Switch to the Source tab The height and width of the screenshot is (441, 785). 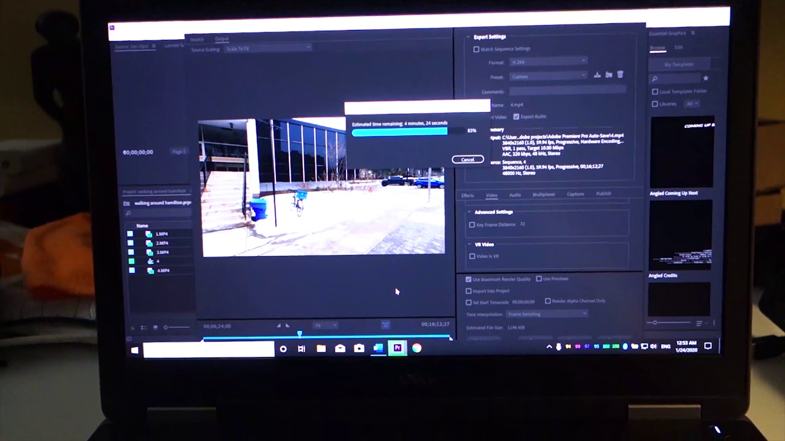[x=197, y=39]
